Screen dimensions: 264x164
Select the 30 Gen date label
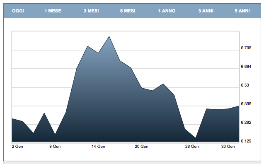[x=228, y=147]
